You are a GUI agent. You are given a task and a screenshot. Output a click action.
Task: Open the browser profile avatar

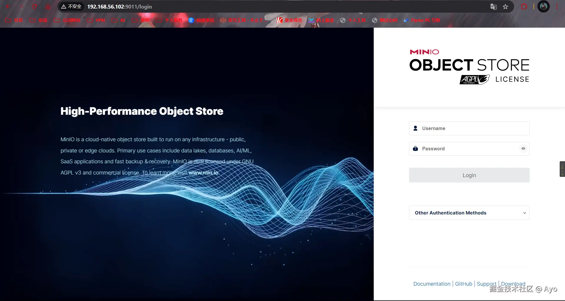pos(544,6)
